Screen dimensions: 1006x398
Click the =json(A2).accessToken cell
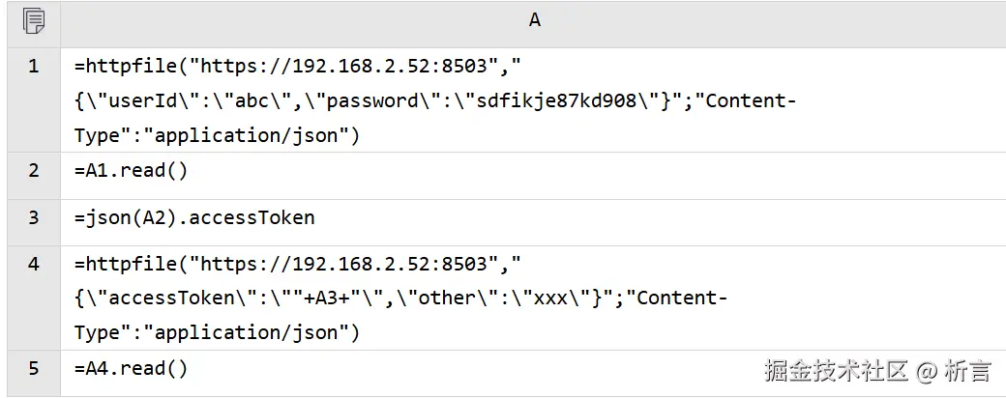194,217
